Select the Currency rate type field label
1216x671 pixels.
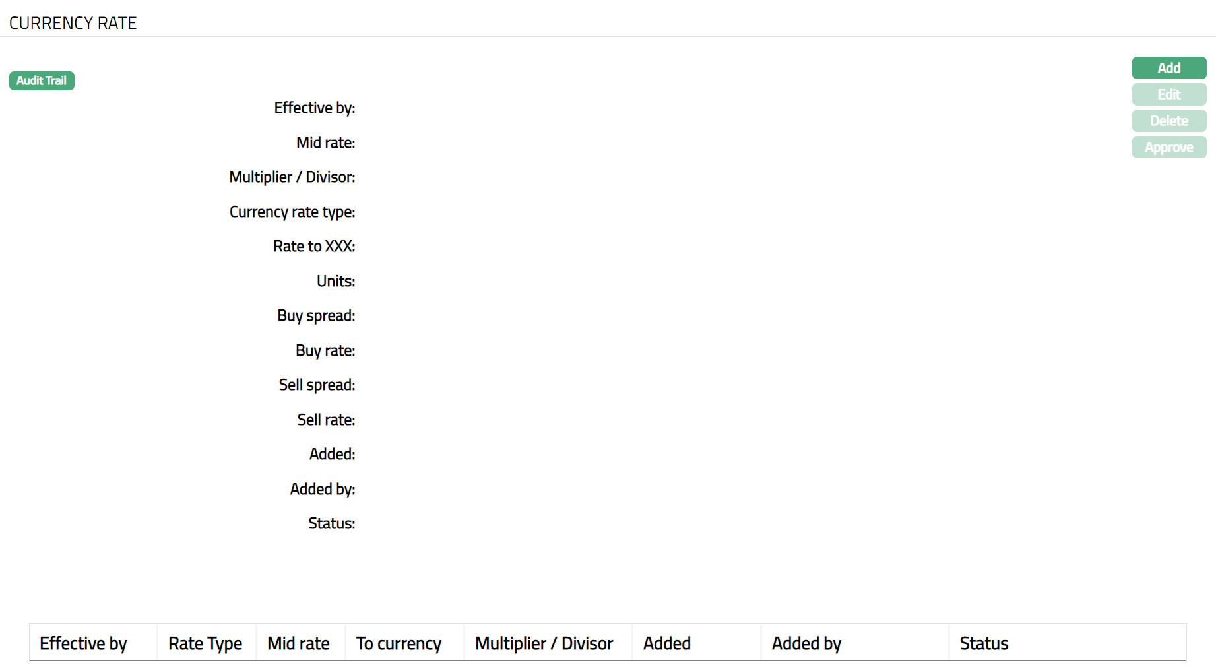pyautogui.click(x=292, y=212)
